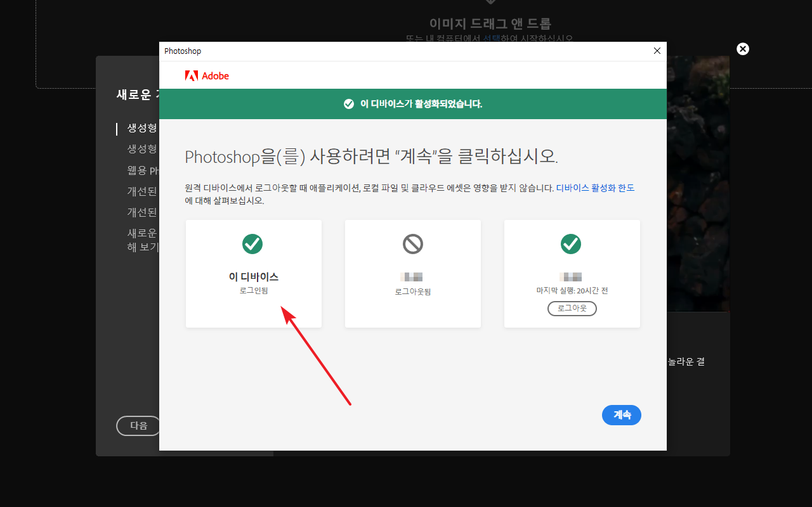The image size is (812, 507).
Task: Click the blurred device name on the 로그아웃됨 card
Action: (412, 277)
